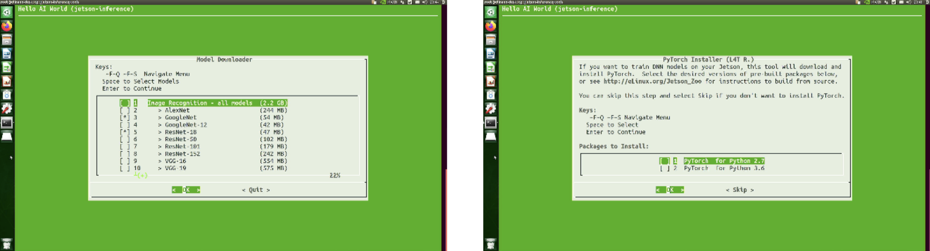Click the 'PyTorch Installer (L4T R.)' dialog title

tap(708, 59)
